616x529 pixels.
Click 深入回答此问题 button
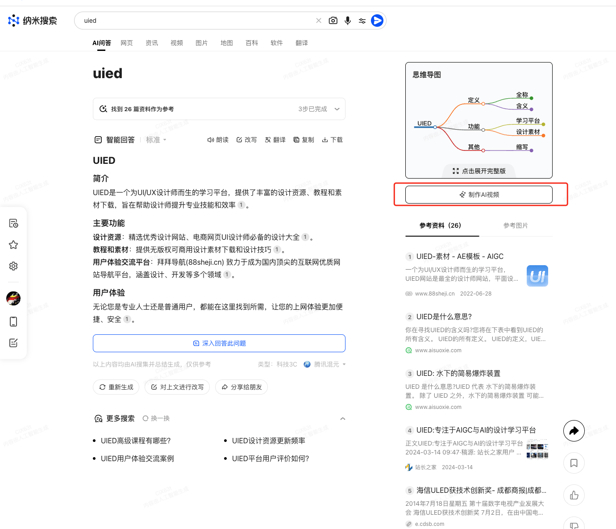(219, 343)
